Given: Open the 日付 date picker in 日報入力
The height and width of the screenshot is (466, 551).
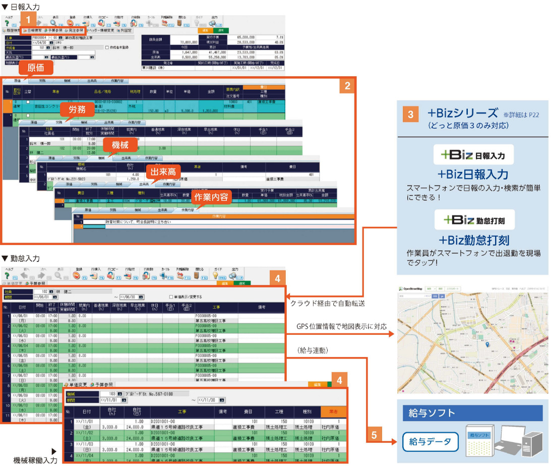Looking at the screenshot, I should point(51,42).
